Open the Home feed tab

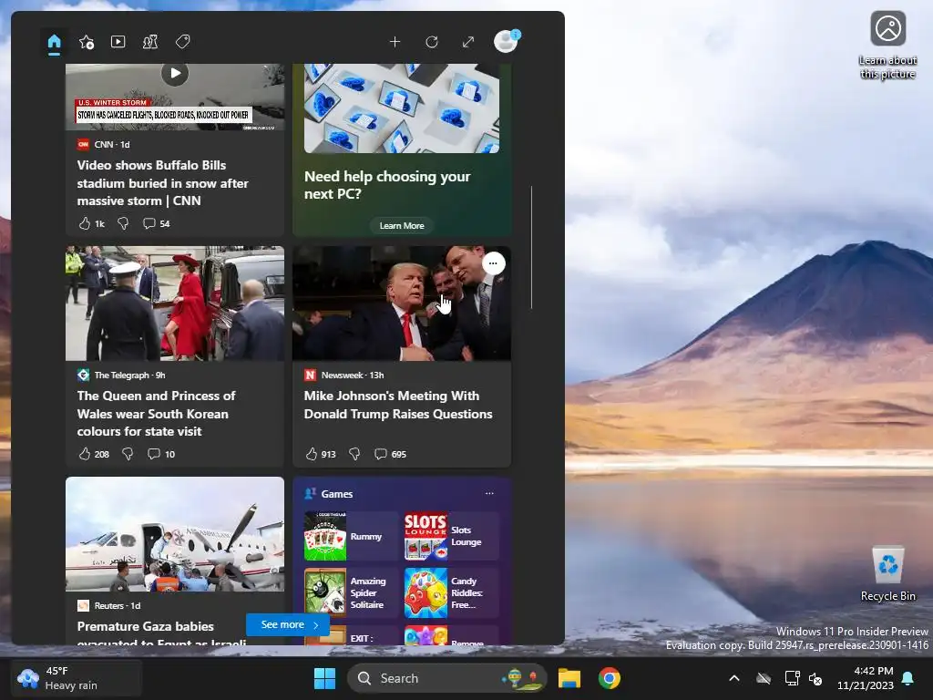(x=54, y=42)
